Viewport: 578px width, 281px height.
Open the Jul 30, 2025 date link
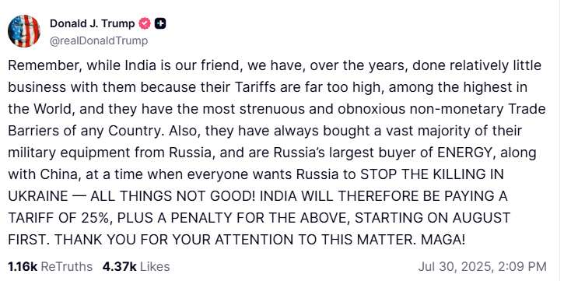455,266
